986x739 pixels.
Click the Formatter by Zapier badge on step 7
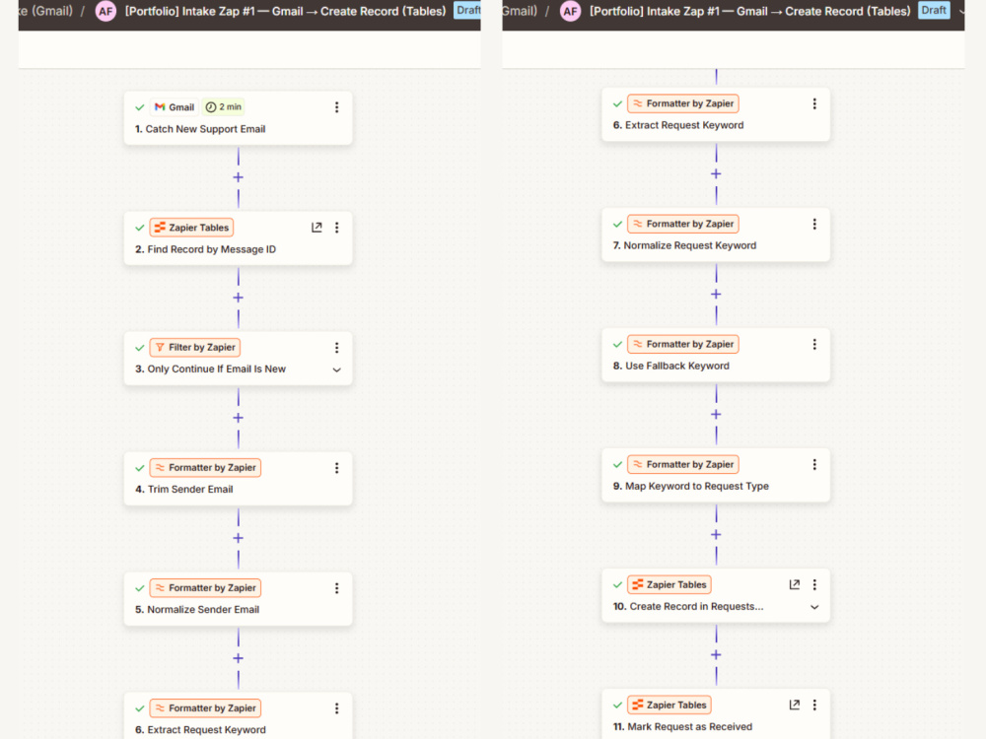point(683,224)
